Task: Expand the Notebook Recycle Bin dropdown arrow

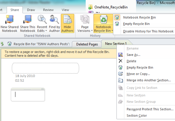Action: point(112,31)
